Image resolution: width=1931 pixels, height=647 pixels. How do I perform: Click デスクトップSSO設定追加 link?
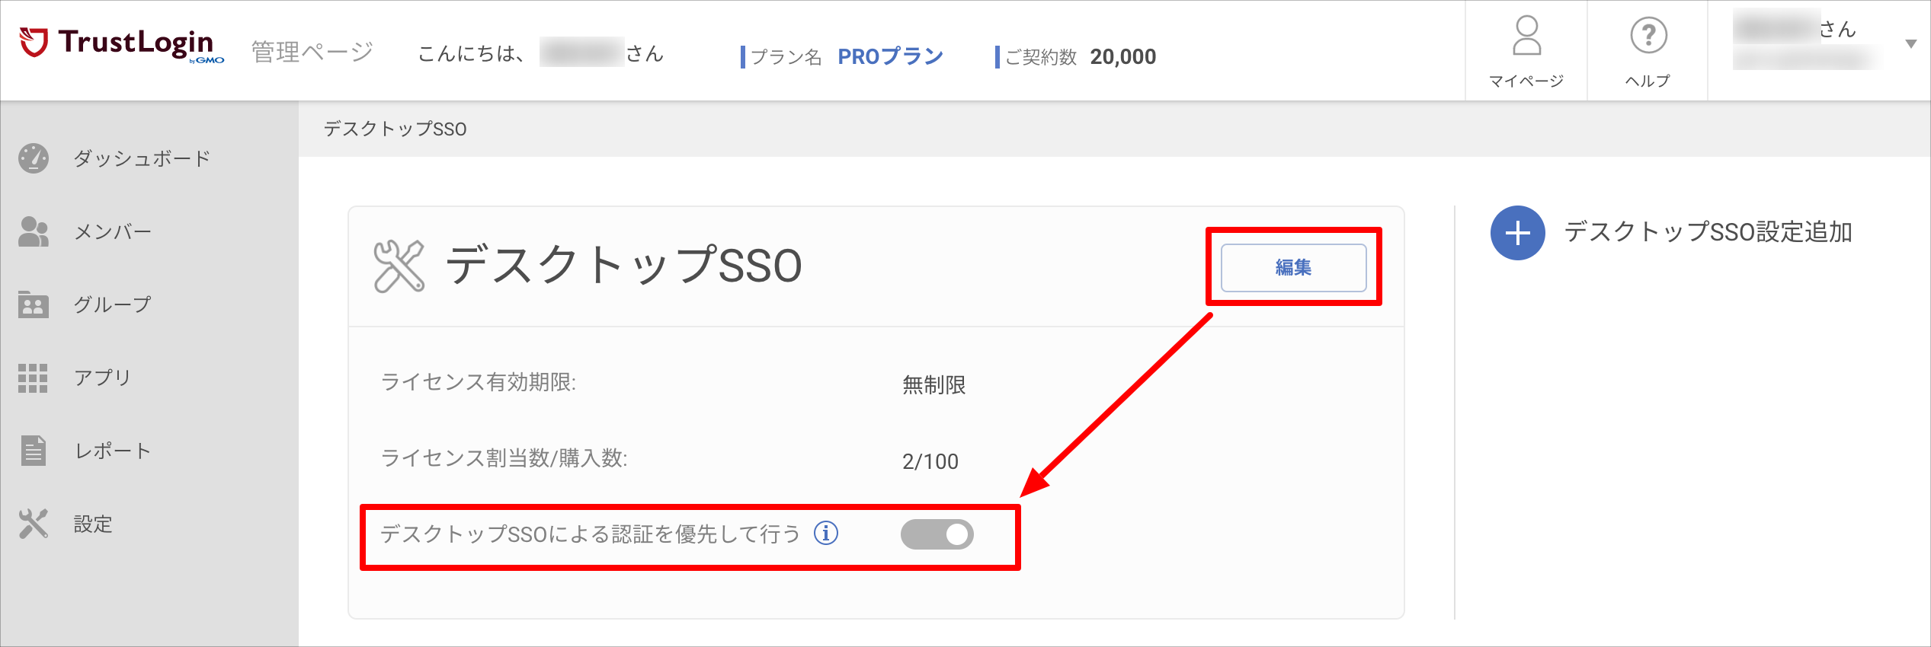(x=1708, y=232)
